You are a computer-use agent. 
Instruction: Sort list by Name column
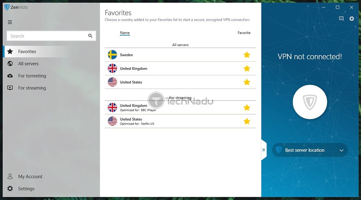click(125, 33)
